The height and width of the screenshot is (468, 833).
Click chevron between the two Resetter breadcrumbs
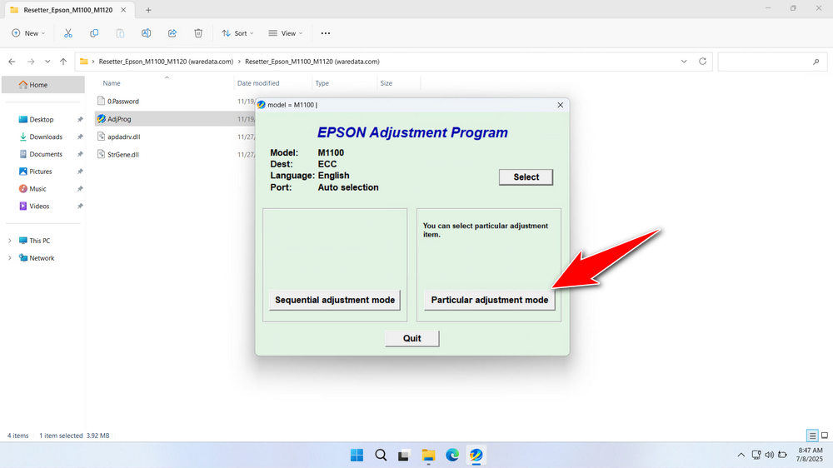(239, 62)
